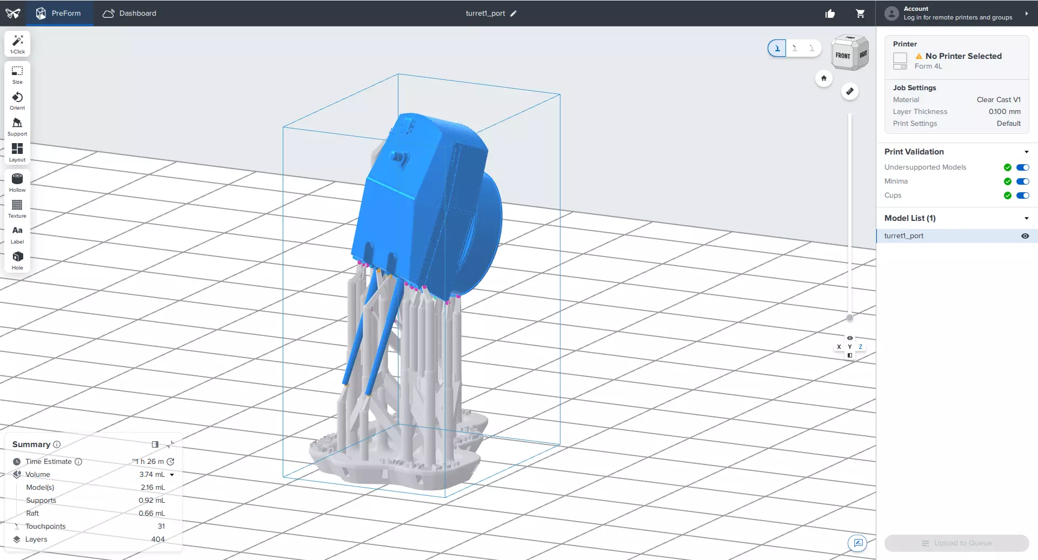The width and height of the screenshot is (1038, 560).
Task: Select turret1_port in the Model List
Action: (957, 236)
